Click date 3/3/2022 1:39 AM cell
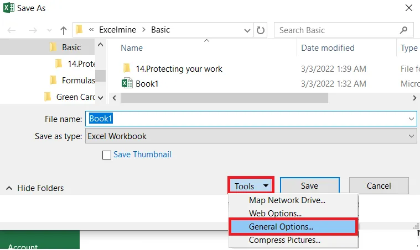 tap(334, 69)
